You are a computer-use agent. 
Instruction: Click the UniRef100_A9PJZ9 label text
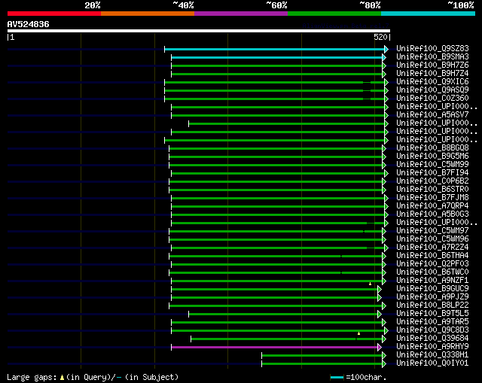[432, 297]
